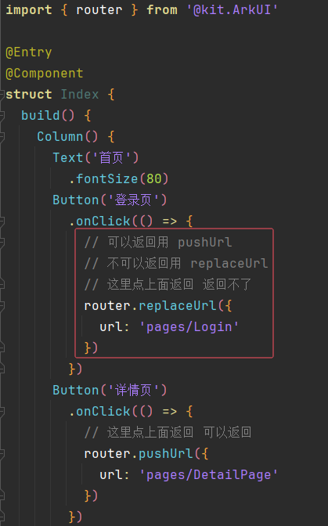328x526 pixels.
Task: Click the pushUrl method call
Action: click(166, 453)
